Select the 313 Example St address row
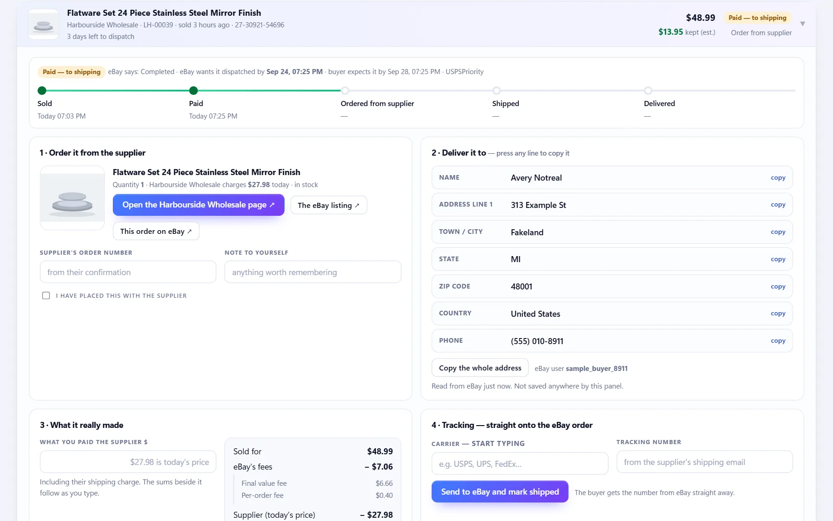The image size is (833, 521). pos(612,205)
